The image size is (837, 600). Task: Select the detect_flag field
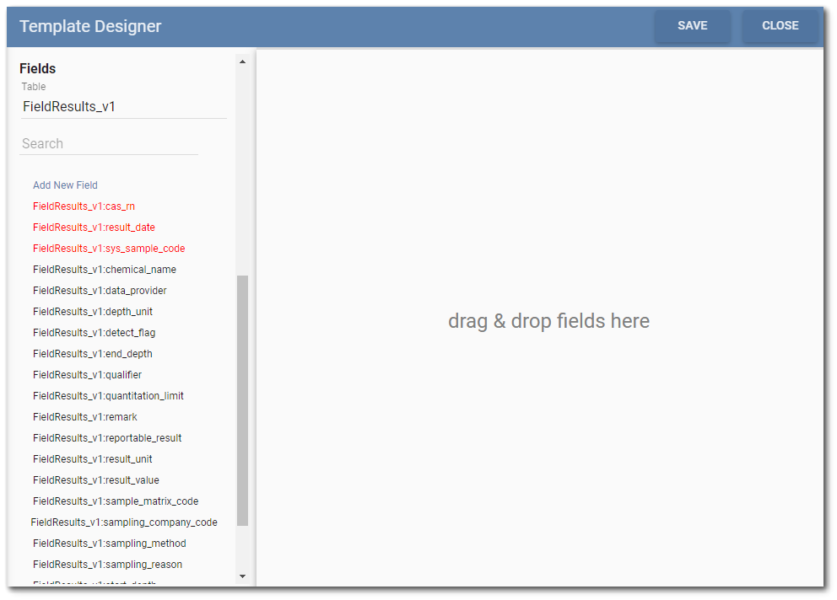pyautogui.click(x=92, y=332)
